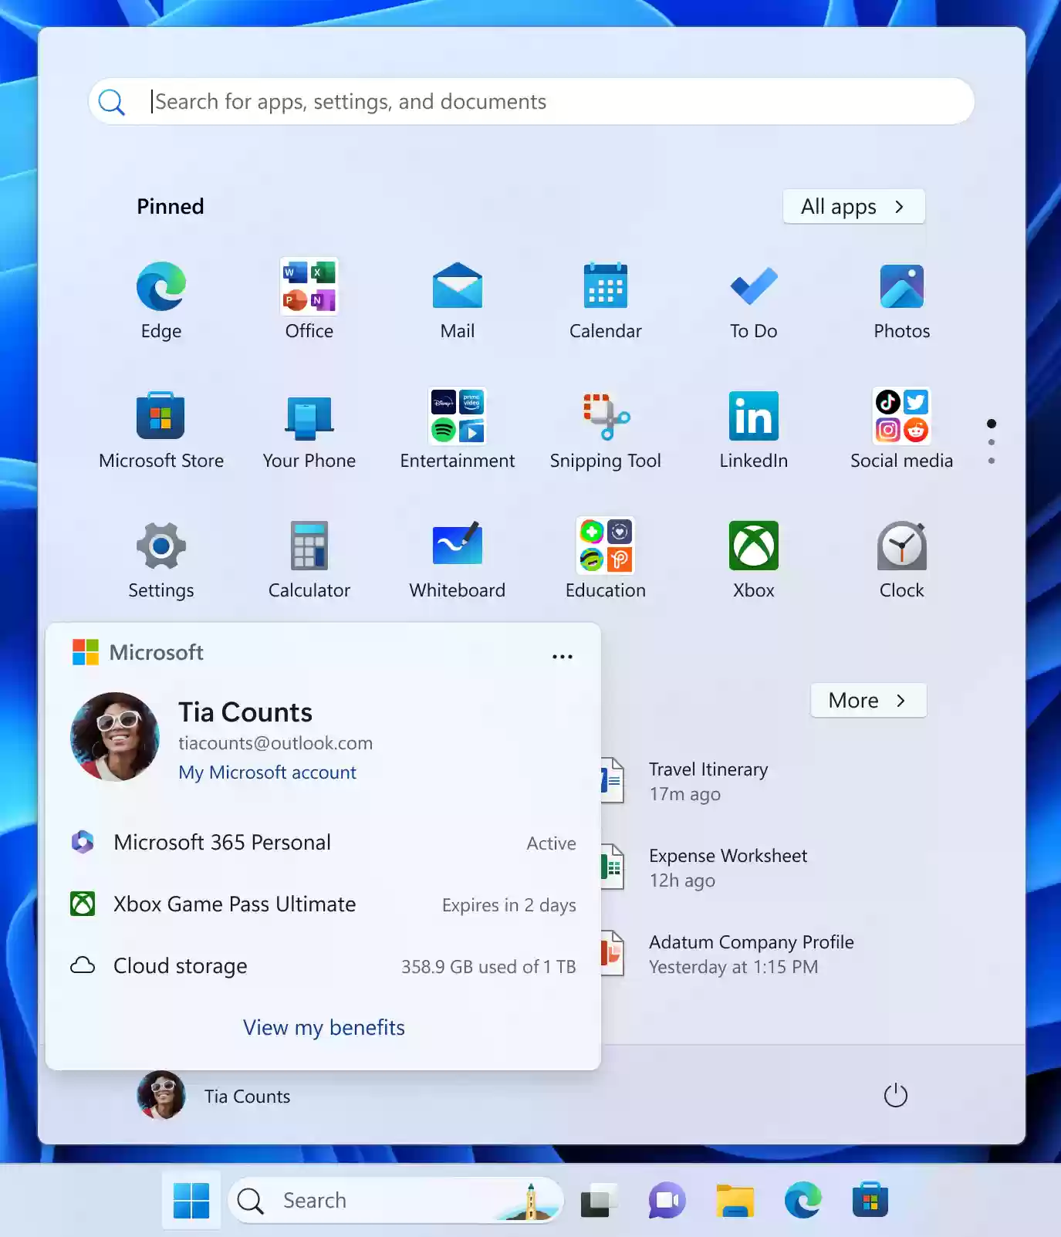Select Xbox Game Pass Ultimate entry
The height and width of the screenshot is (1237, 1061).
(x=235, y=904)
